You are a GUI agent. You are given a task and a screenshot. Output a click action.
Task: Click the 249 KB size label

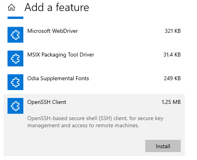tap(172, 79)
